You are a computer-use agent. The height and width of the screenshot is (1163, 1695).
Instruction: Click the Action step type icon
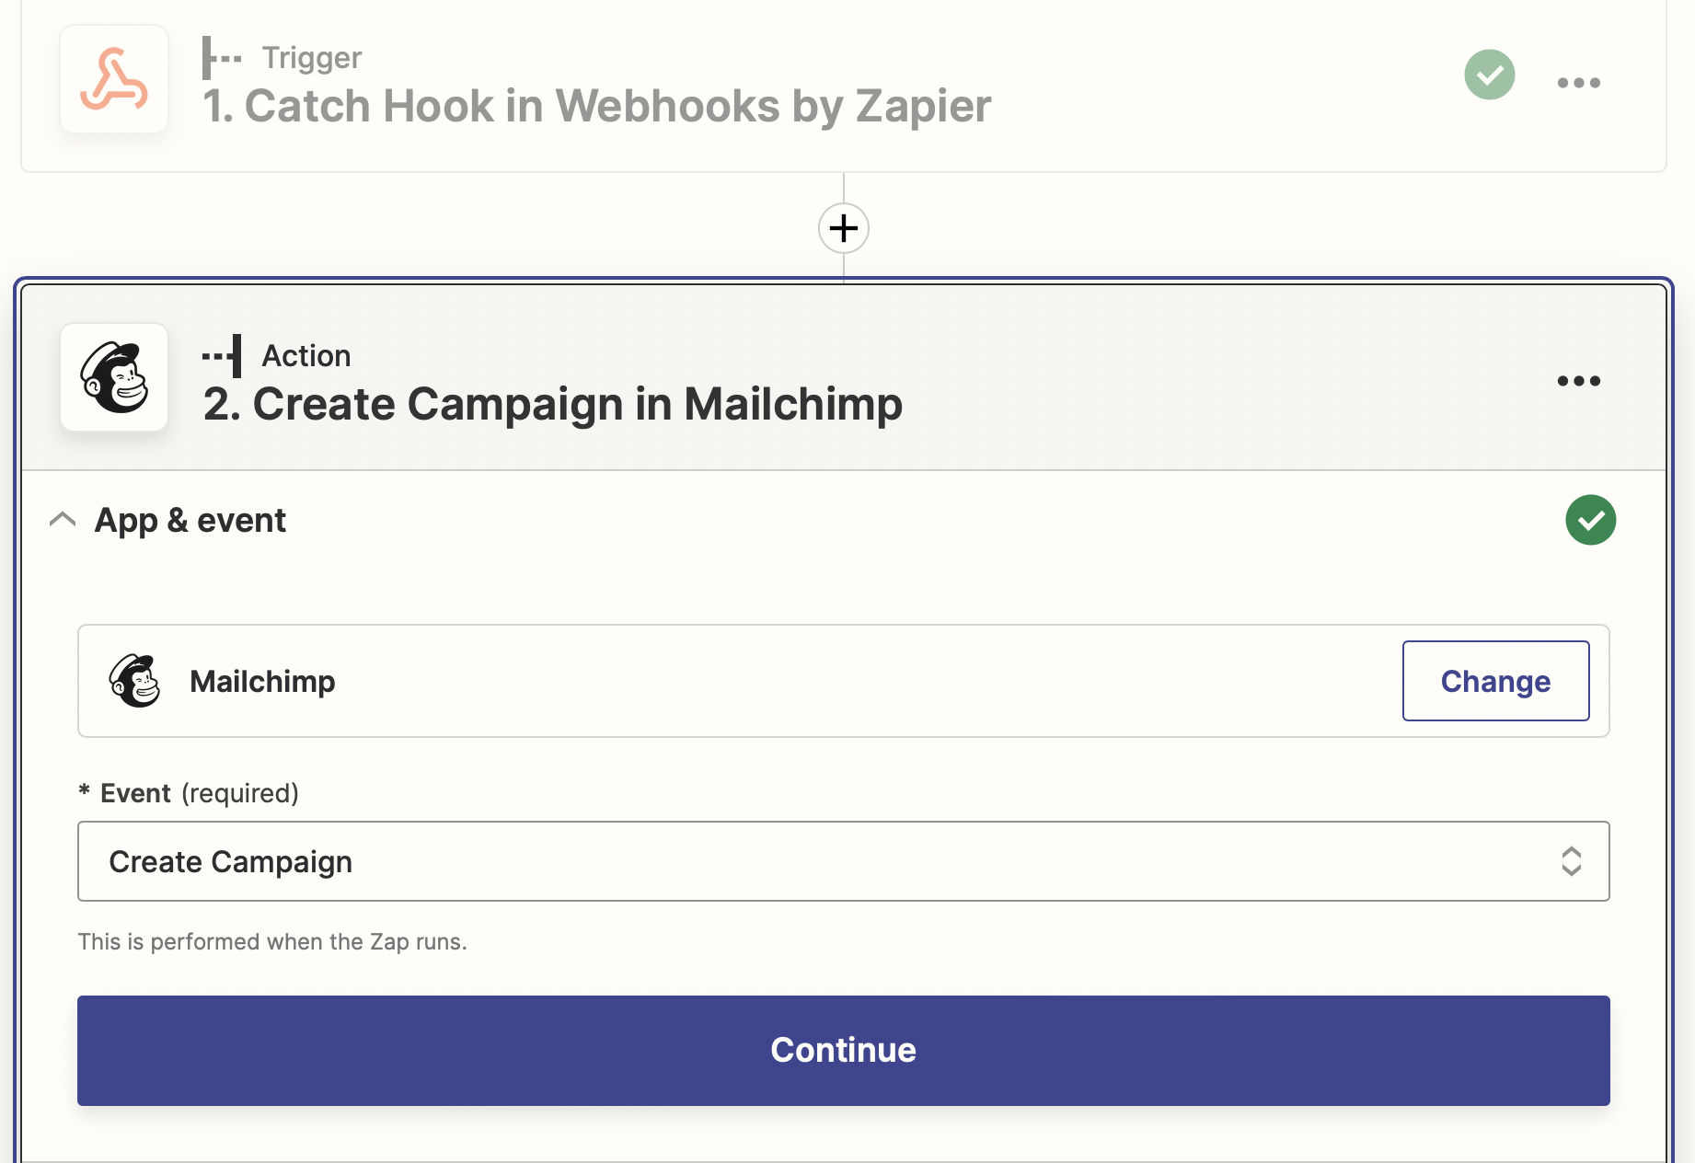click(x=223, y=356)
